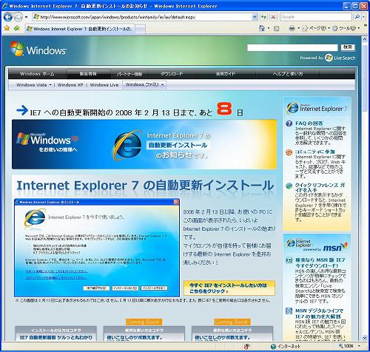
Task: Click the Windows XP sub-navigation link
Action: point(70,85)
